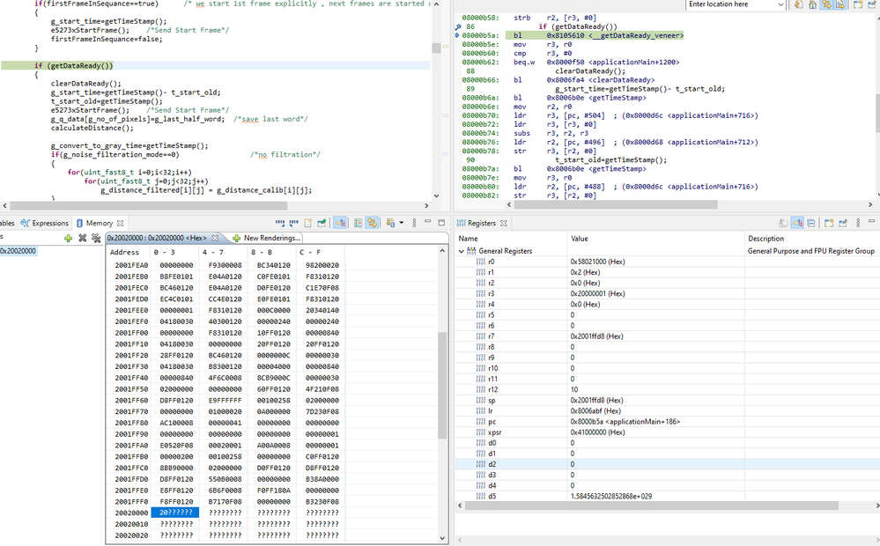Click the memory table vertical scrollbar thumb
Image resolution: width=880 pixels, height=546 pixels.
(441, 386)
